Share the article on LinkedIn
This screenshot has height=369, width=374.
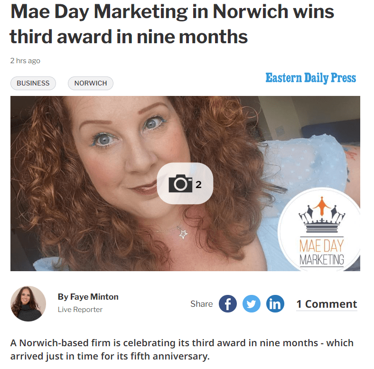pos(275,303)
